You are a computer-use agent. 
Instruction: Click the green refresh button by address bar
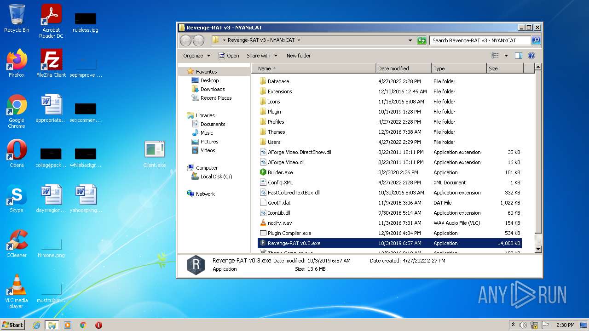[x=422, y=40]
